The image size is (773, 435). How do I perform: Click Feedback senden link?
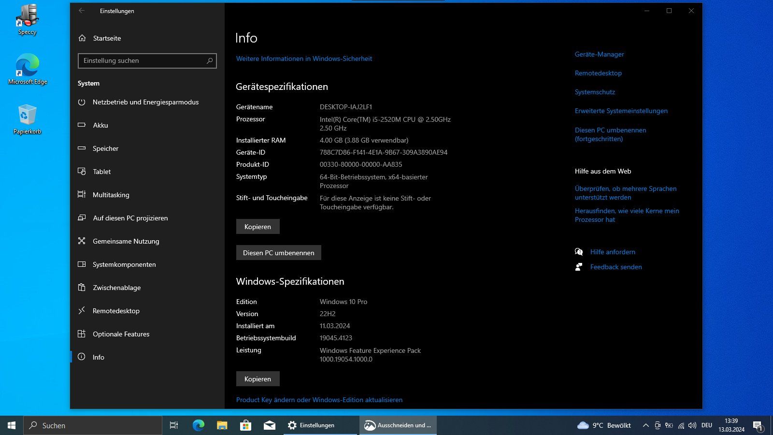(616, 267)
